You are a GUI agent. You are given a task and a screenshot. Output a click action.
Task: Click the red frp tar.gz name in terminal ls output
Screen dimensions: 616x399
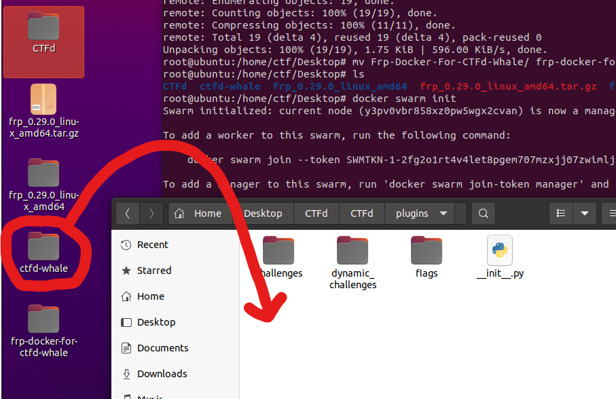[x=508, y=86]
